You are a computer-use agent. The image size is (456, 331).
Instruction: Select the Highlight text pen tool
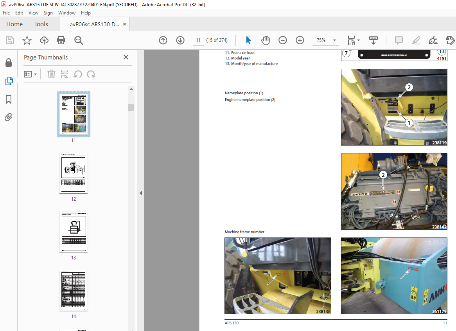pyautogui.click(x=416, y=40)
